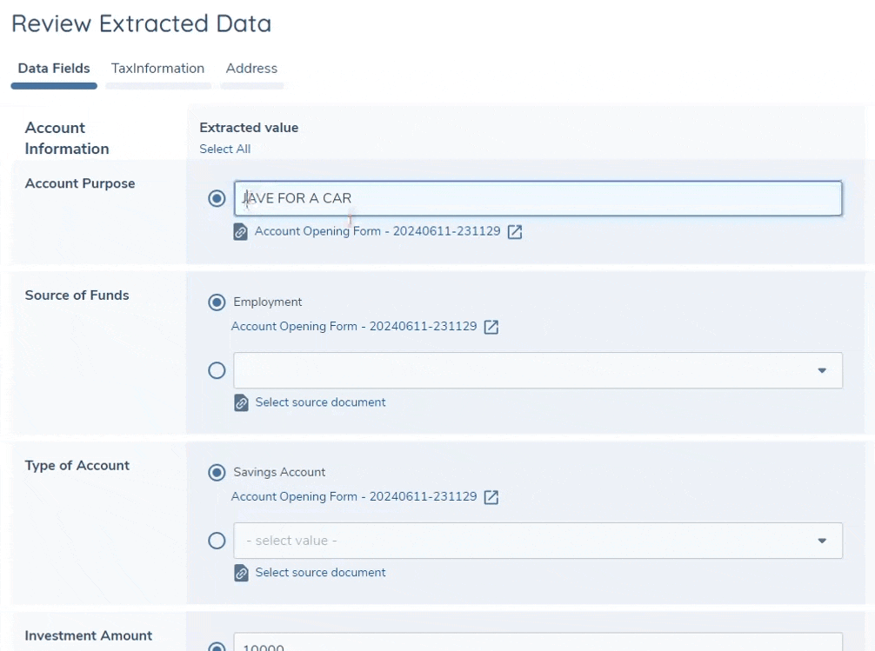Switch to the TaxInformation tab
This screenshot has width=875, height=651.
[157, 68]
